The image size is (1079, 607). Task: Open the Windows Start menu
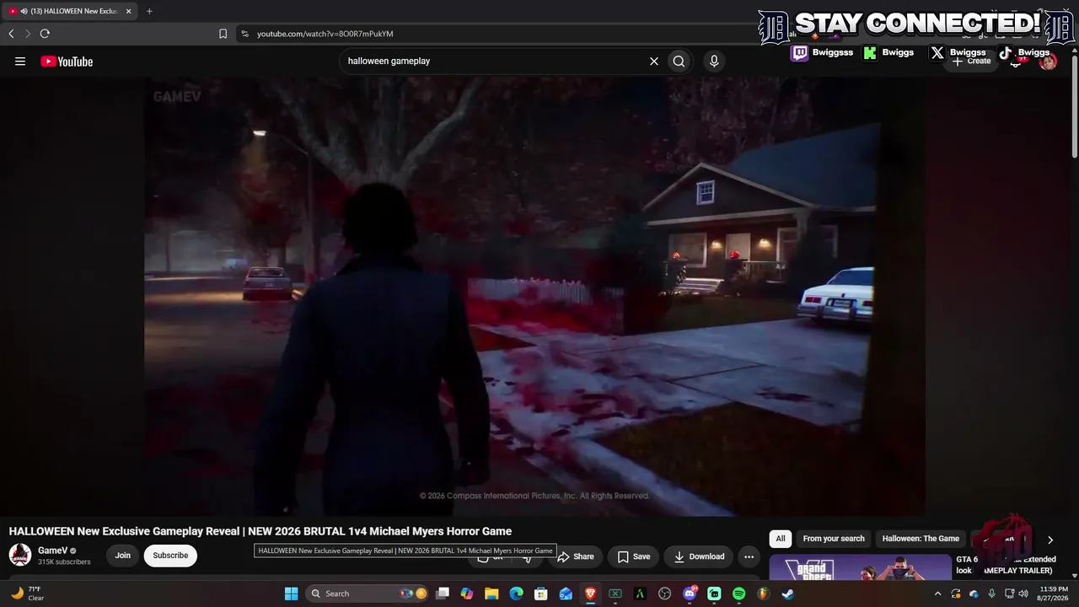[291, 594]
